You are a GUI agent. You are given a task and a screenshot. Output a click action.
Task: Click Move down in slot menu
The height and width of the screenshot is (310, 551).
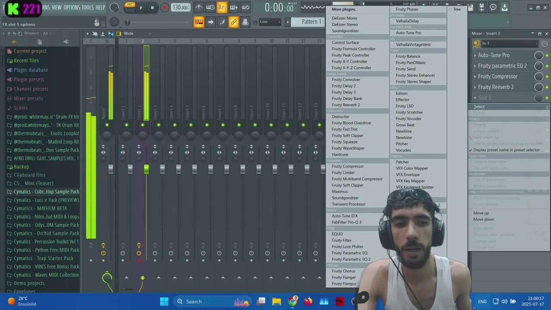pyautogui.click(x=484, y=220)
